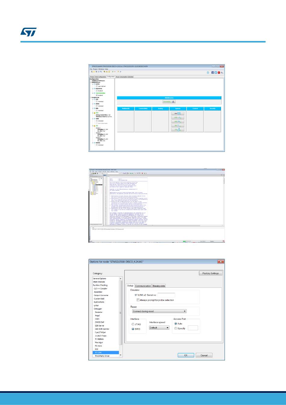Choose Auto access port option
286x405 pixels.
[x=176, y=323]
